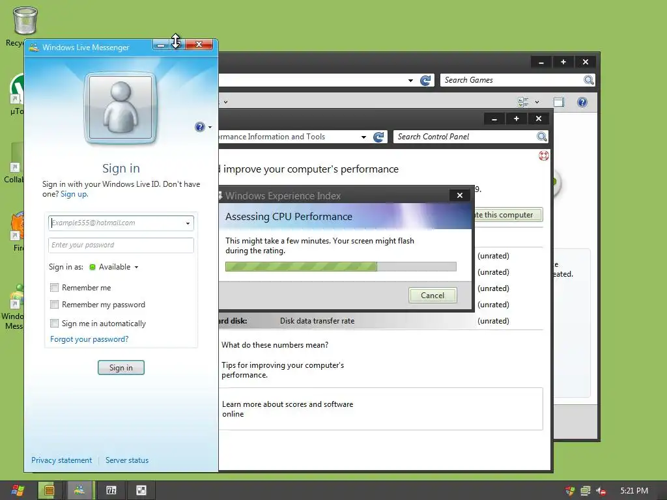667x500 pixels.
Task: Open the Windows Start button
Action: (18, 490)
